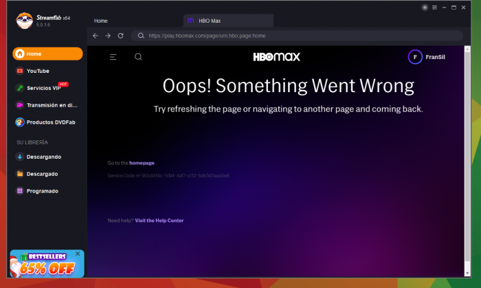This screenshot has width=481, height=288.
Task: Click the FranSil profile name
Action: pos(435,57)
